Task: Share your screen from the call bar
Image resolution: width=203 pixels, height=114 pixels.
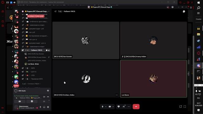Action: [x=119, y=107]
